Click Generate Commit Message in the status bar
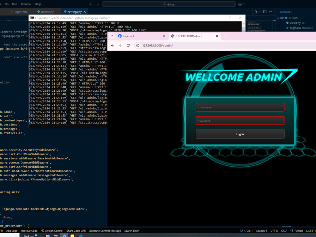Screen dimensions: 316x237 coord(105,231)
